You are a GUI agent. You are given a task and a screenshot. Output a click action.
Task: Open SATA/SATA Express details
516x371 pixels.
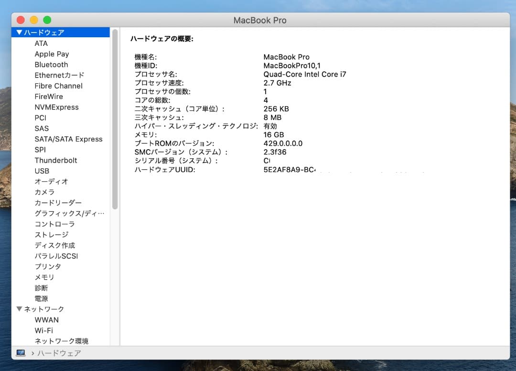[x=68, y=139]
